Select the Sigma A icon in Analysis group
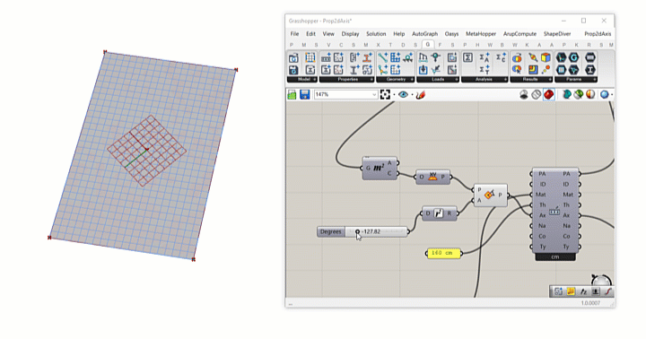 tap(484, 58)
